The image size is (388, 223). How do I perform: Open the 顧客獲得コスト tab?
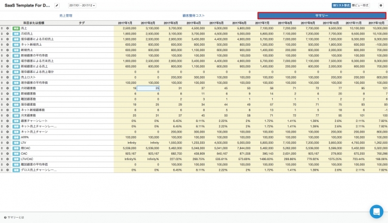point(193,15)
